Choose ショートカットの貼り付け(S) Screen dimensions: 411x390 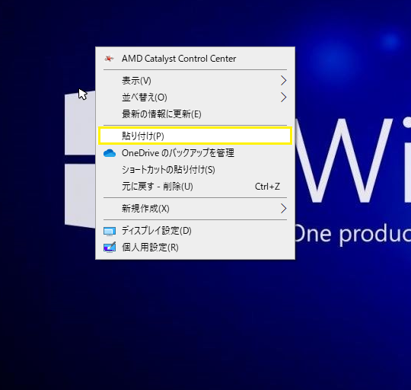pos(168,170)
